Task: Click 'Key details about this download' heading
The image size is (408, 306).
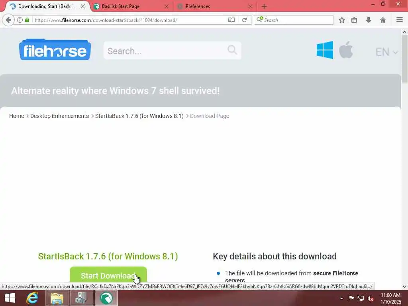Action: (275, 256)
